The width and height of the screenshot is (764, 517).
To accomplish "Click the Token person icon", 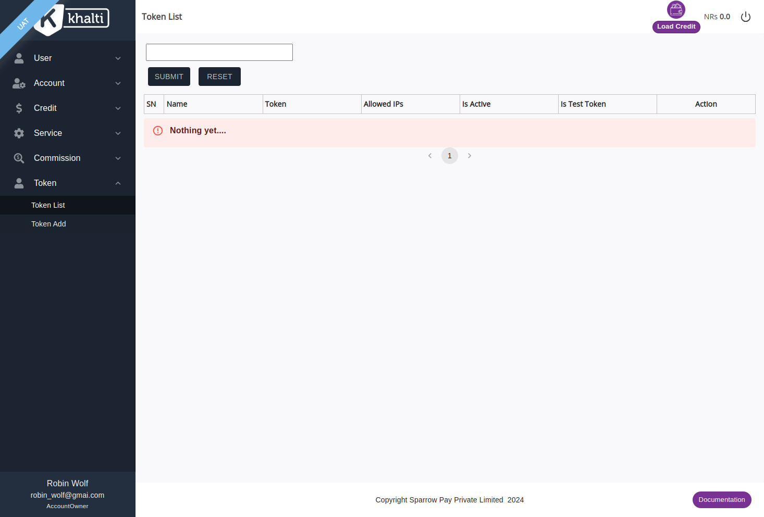I will [19, 183].
